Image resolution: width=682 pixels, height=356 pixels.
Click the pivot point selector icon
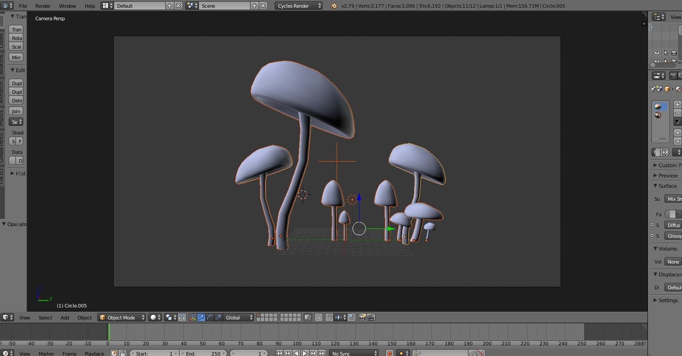(x=170, y=317)
